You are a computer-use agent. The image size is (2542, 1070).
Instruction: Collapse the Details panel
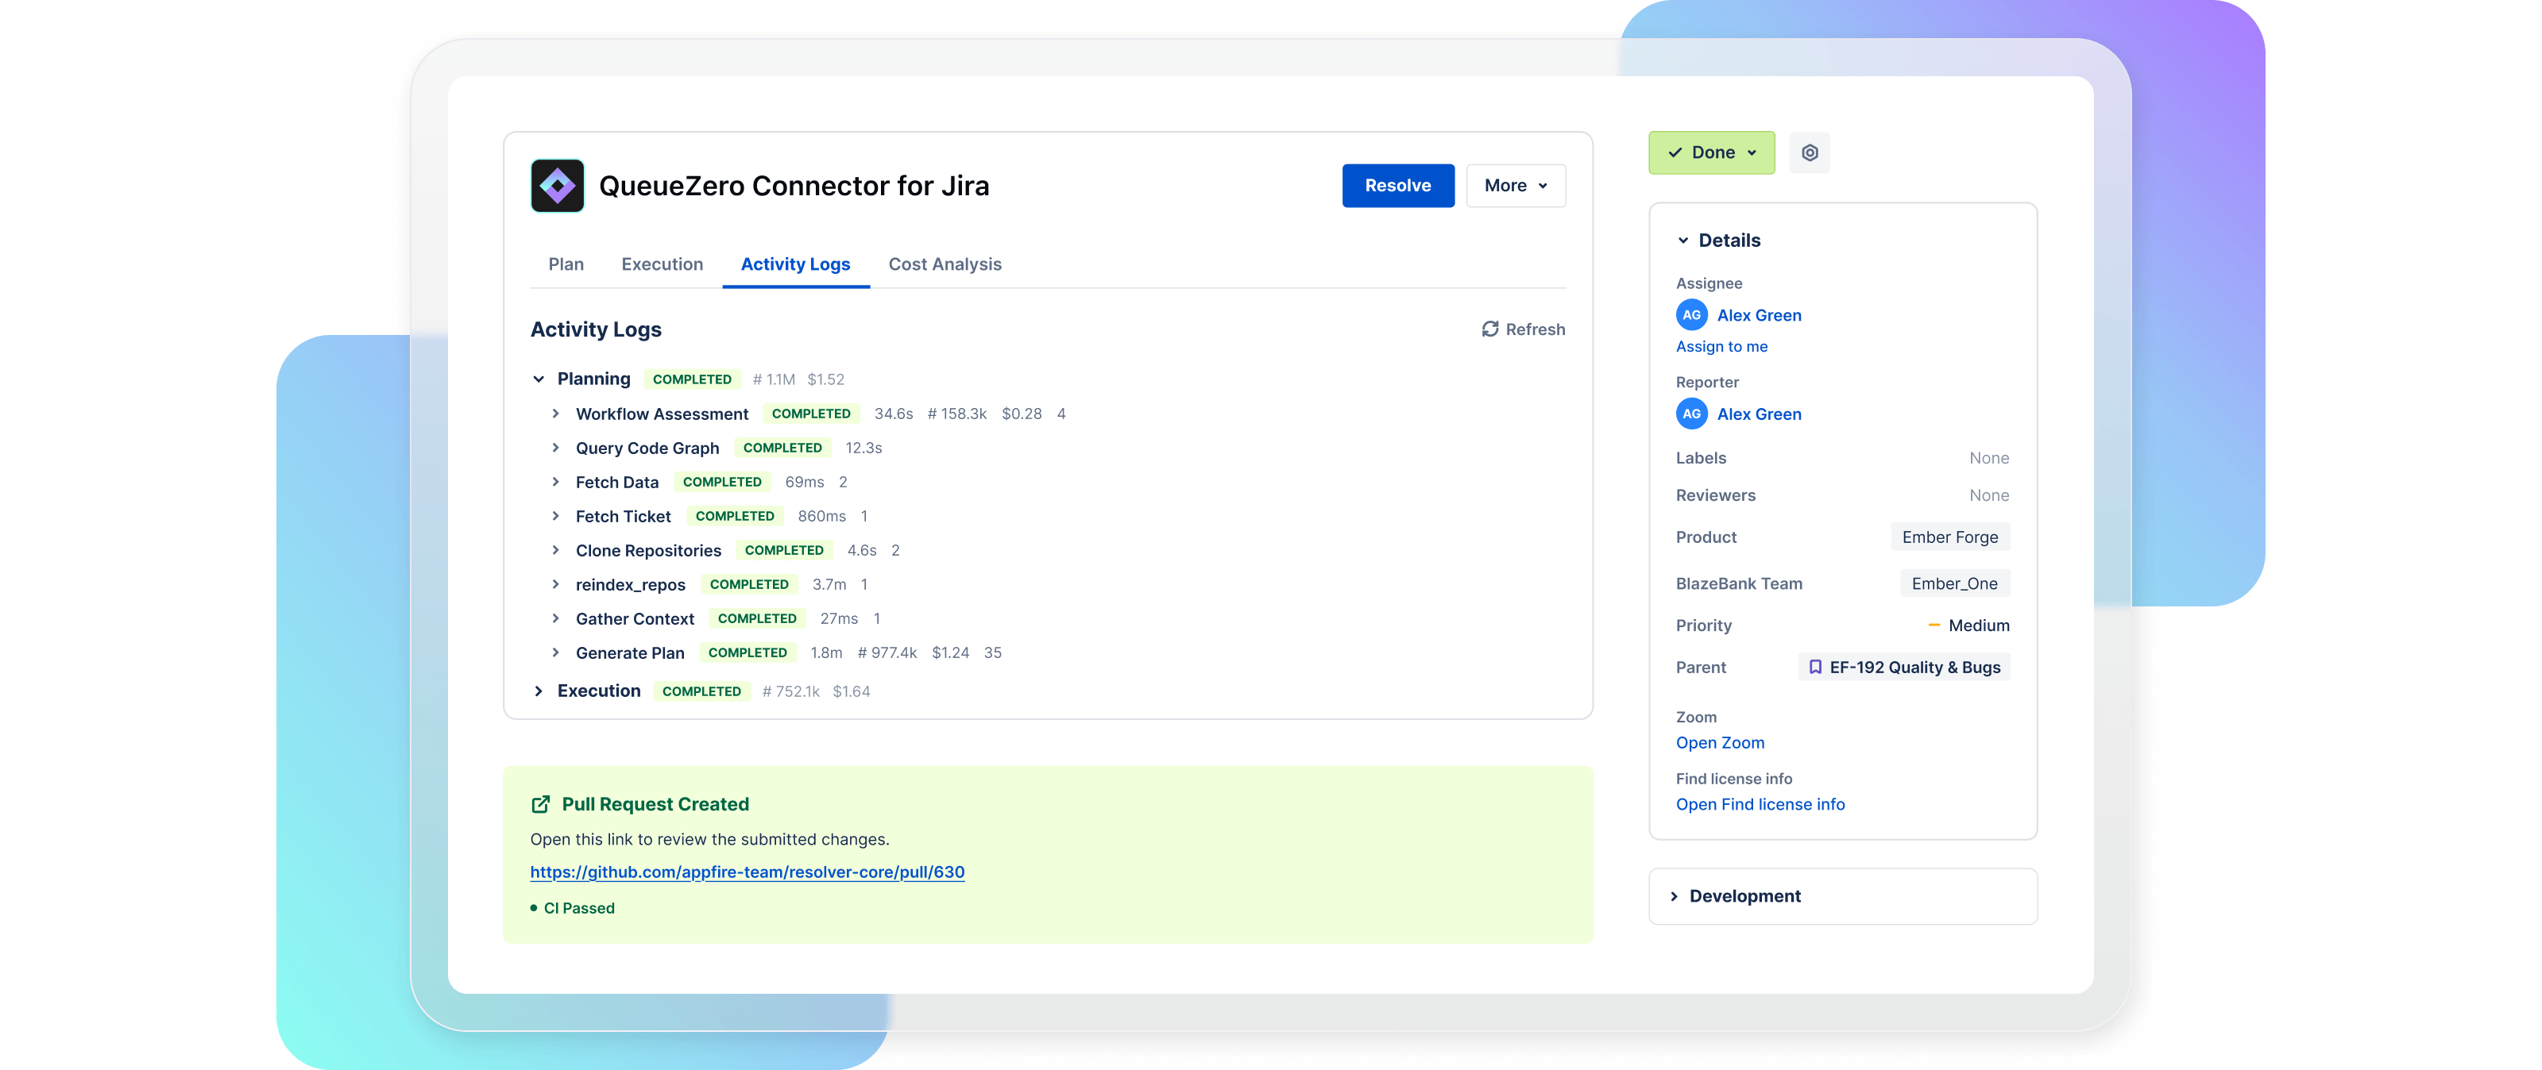(1682, 241)
